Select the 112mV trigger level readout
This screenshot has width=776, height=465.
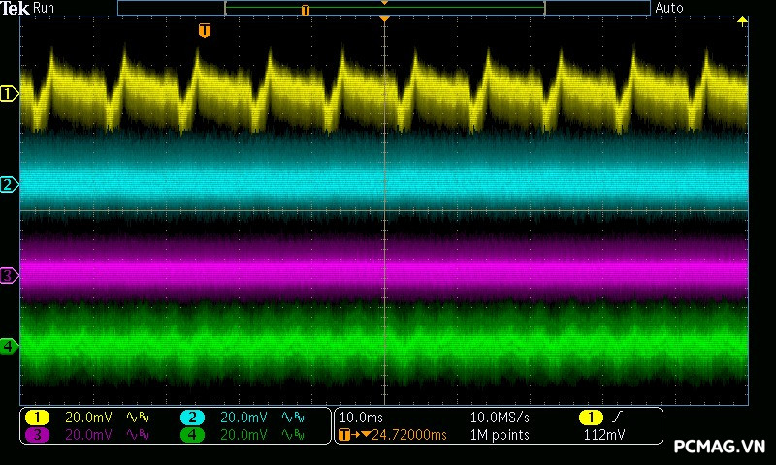(x=604, y=435)
